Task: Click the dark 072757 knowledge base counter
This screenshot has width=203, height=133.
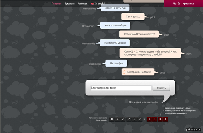Action: click(126, 119)
